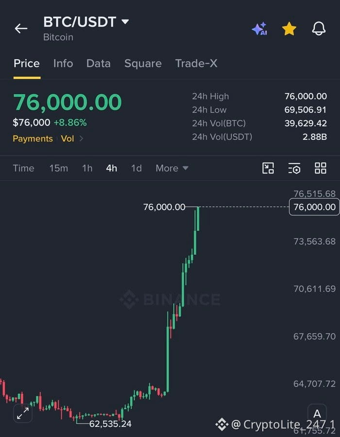This screenshot has width=340, height=437.
Task: Open the Trade-X tab
Action: tap(196, 64)
